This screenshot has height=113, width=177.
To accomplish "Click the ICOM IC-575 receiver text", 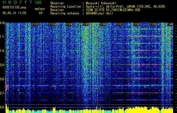I will 113,10.
